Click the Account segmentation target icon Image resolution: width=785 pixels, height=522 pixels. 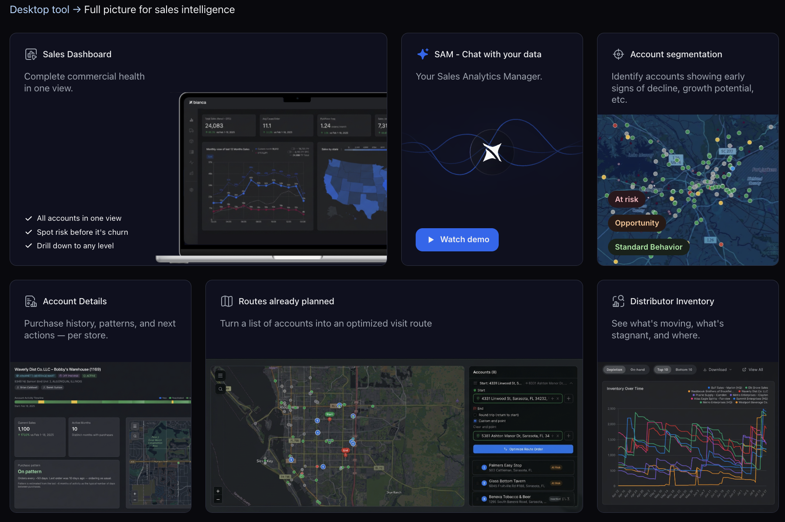(x=618, y=54)
